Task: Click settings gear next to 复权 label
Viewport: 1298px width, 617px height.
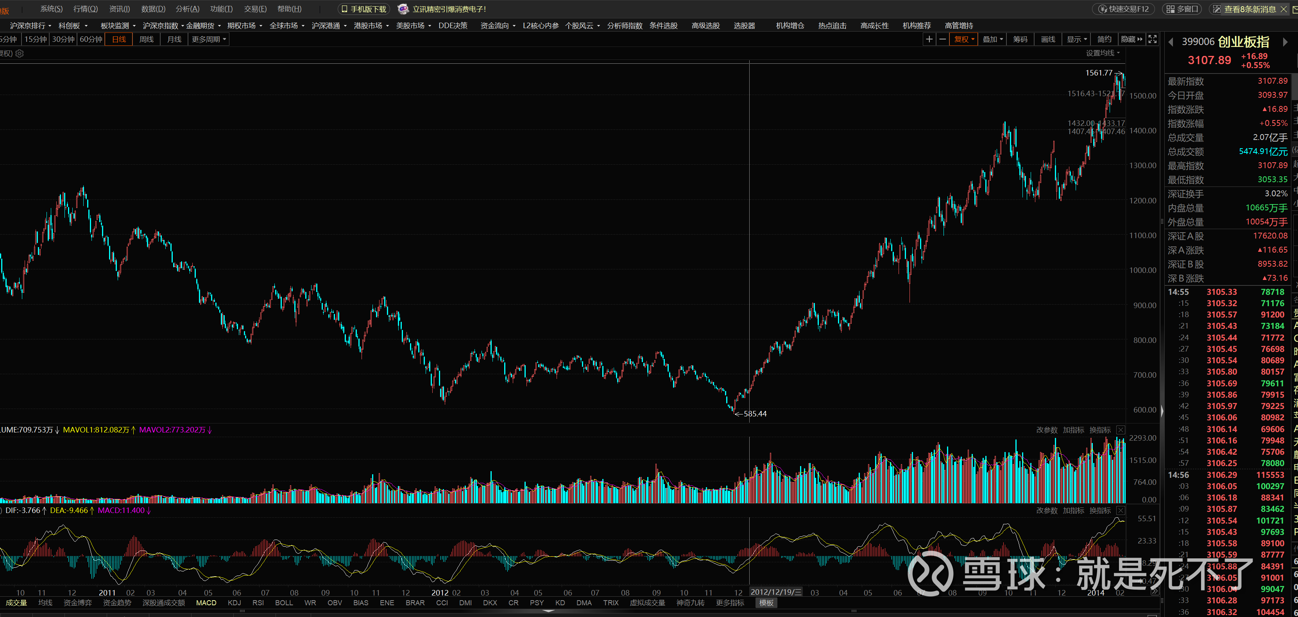Action: (x=20, y=54)
